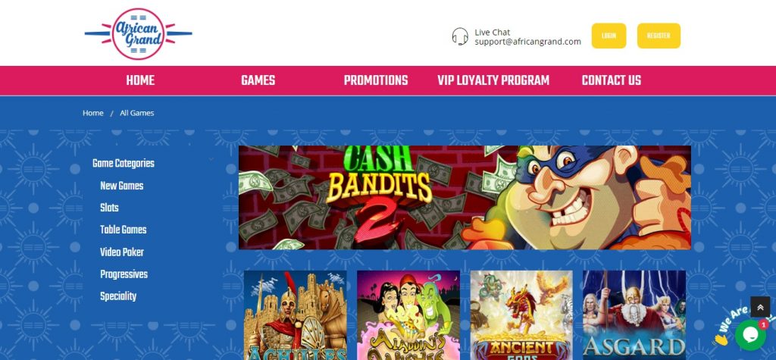
Task: Collapse the Game Categories chevron
Action: coord(211,160)
